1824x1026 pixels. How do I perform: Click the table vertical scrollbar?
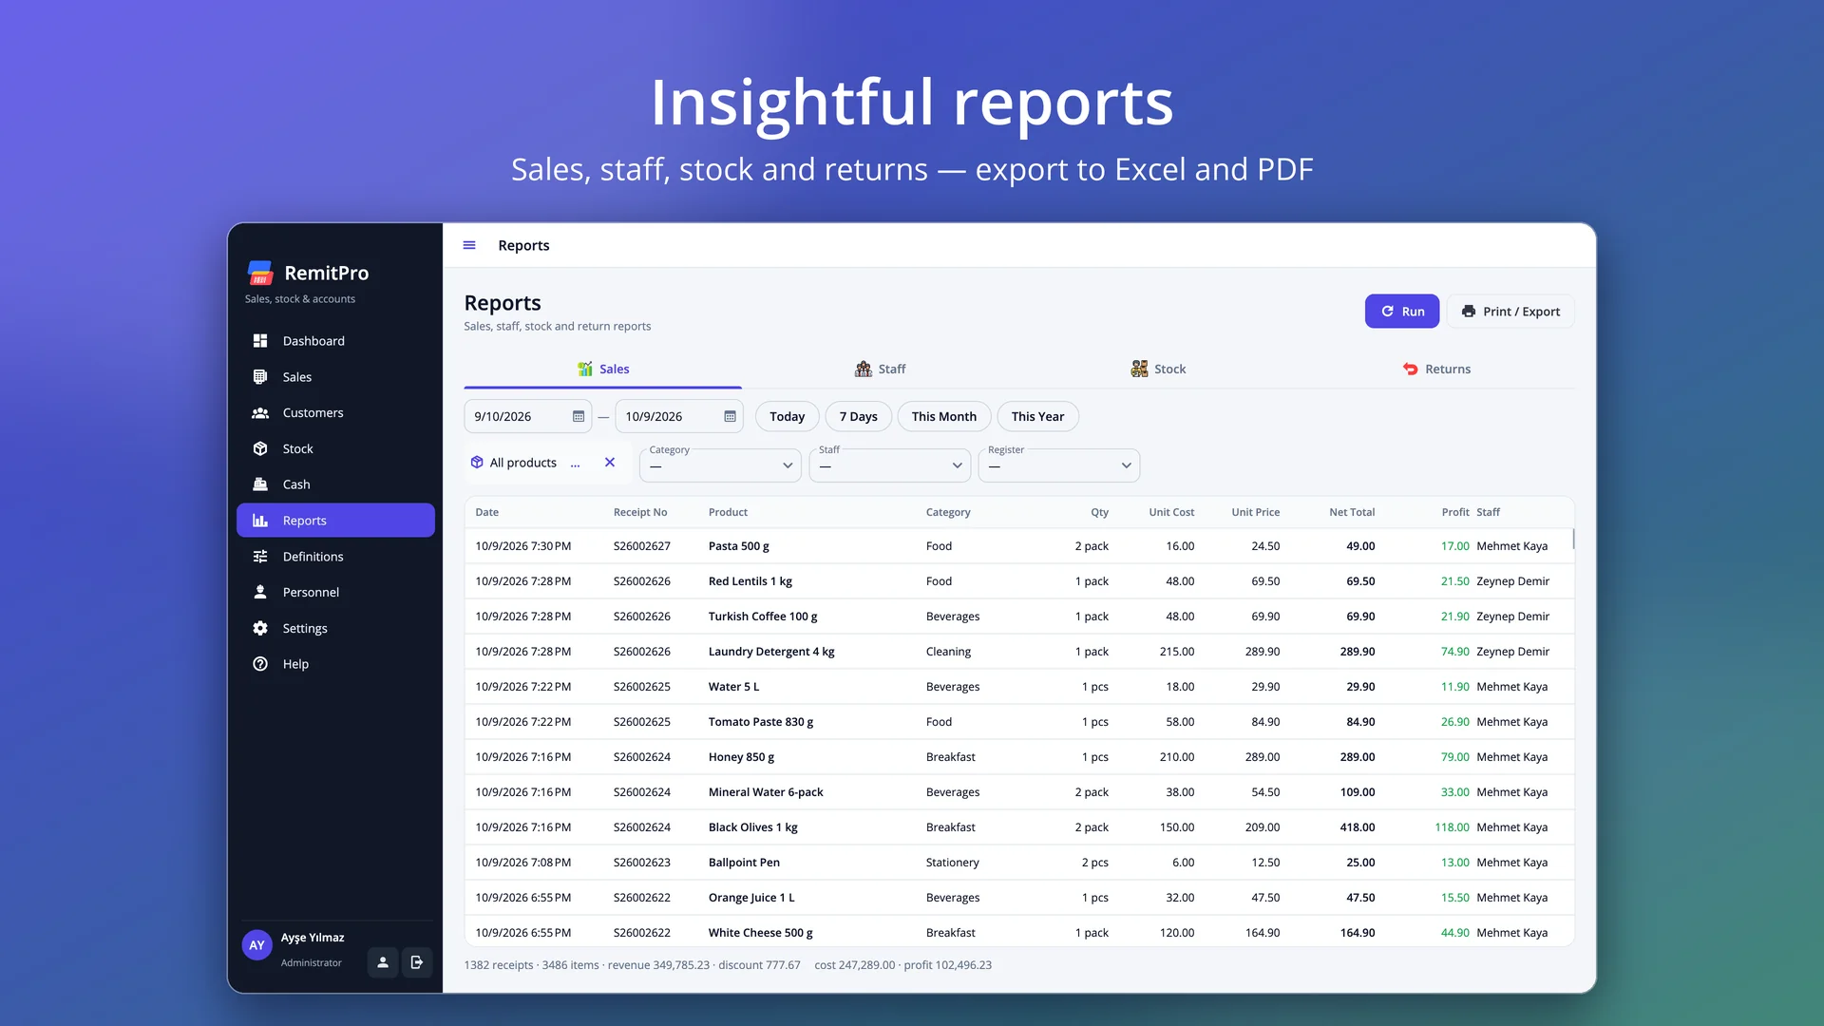click(1573, 539)
